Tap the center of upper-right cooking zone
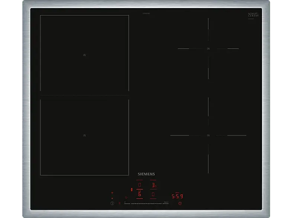 208,49
